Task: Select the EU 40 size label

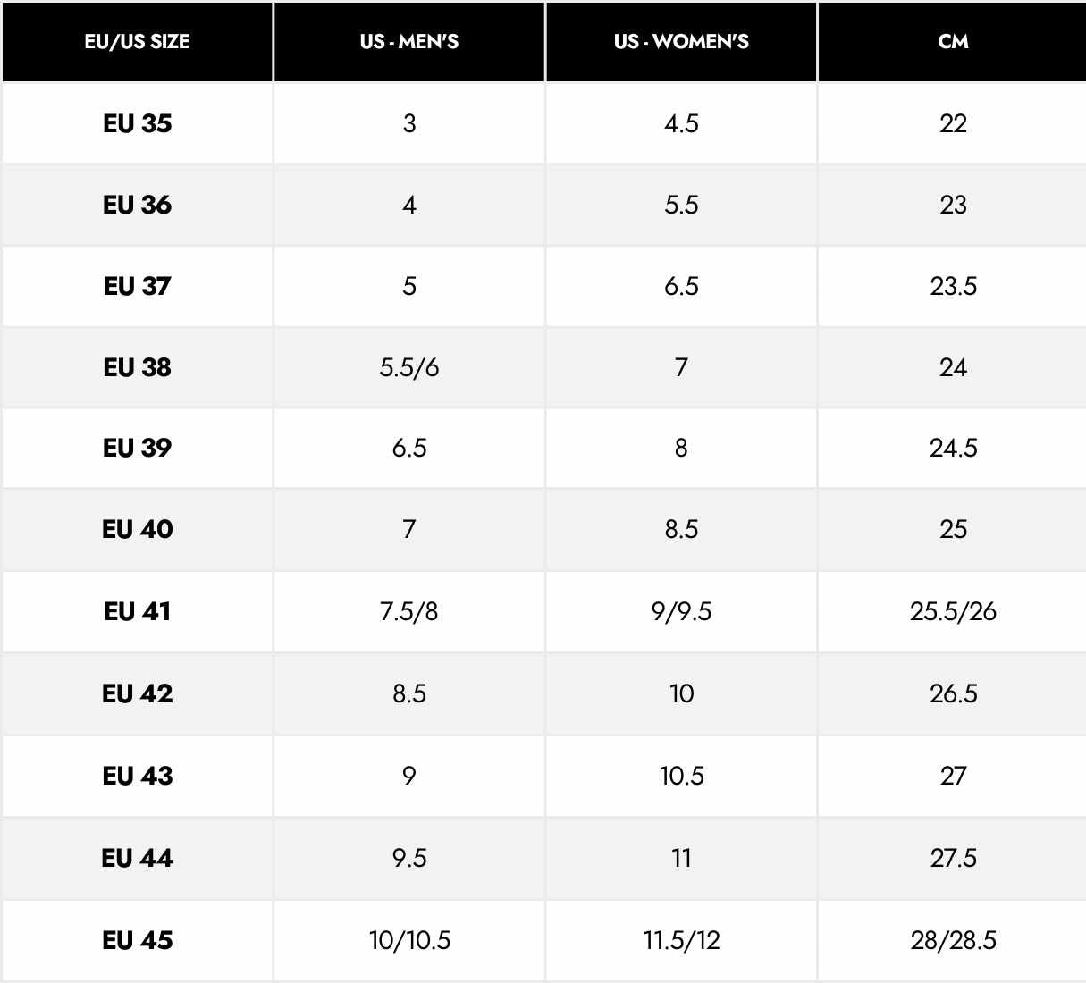Action: (x=137, y=529)
